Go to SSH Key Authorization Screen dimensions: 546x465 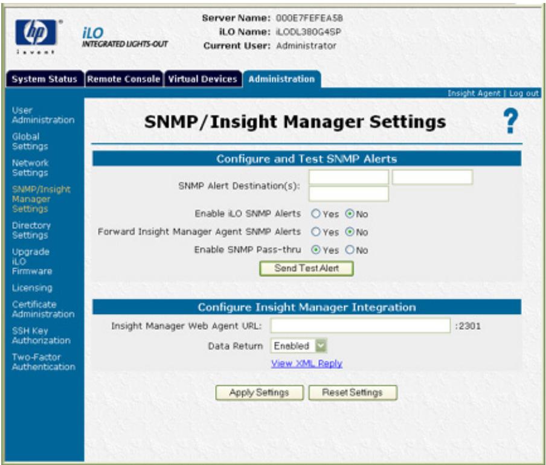[41, 336]
